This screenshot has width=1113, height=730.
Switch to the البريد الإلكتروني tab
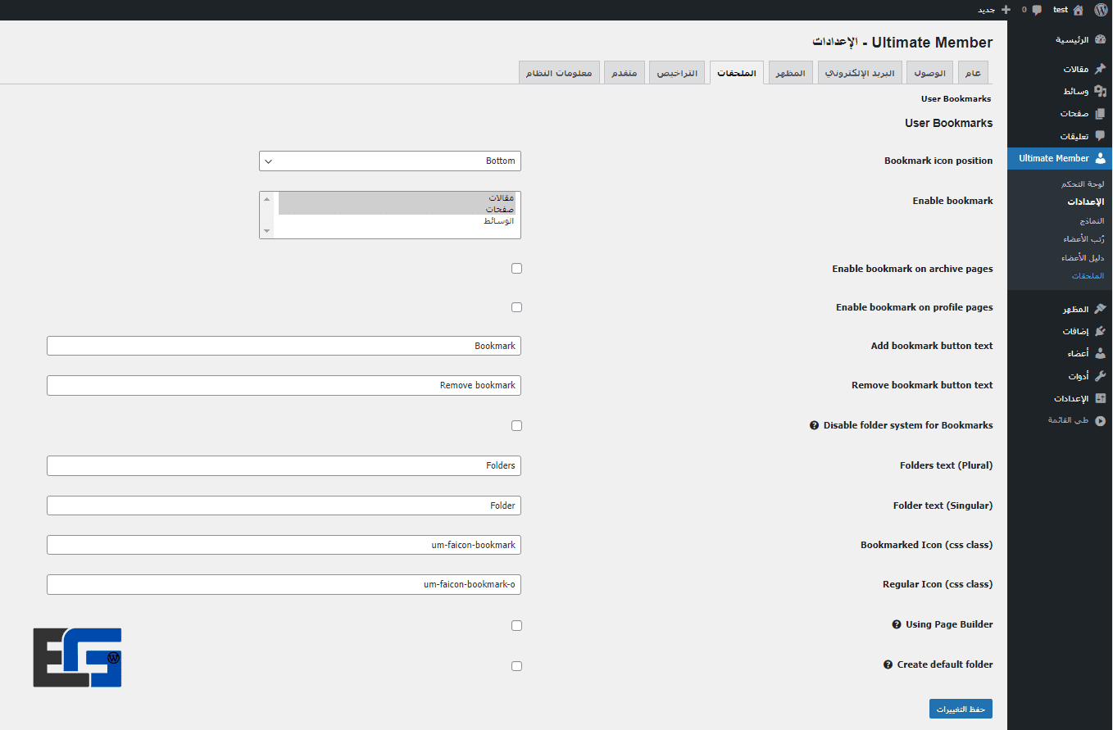(x=860, y=74)
